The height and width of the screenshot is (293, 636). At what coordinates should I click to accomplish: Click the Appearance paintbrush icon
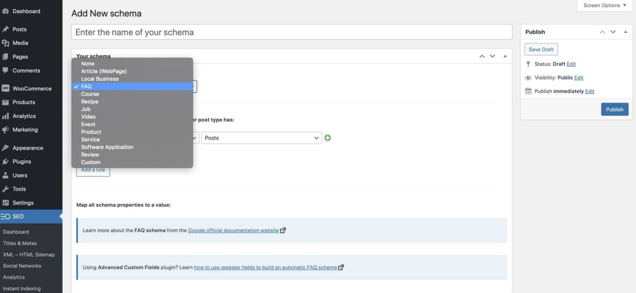click(5, 148)
